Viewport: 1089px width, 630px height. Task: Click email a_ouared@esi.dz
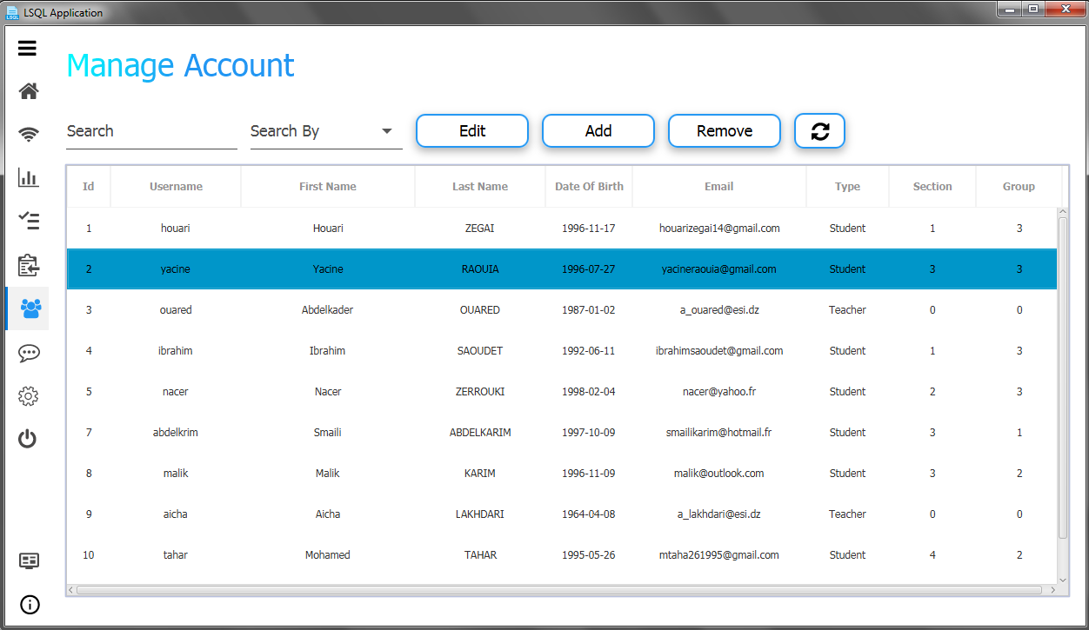coord(719,310)
